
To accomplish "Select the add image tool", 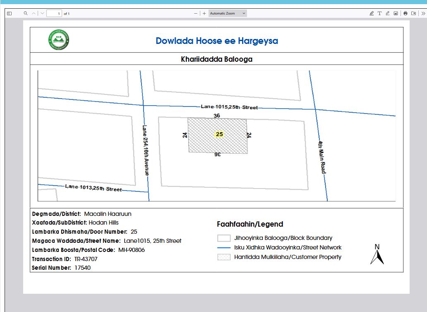I will [x=396, y=13].
